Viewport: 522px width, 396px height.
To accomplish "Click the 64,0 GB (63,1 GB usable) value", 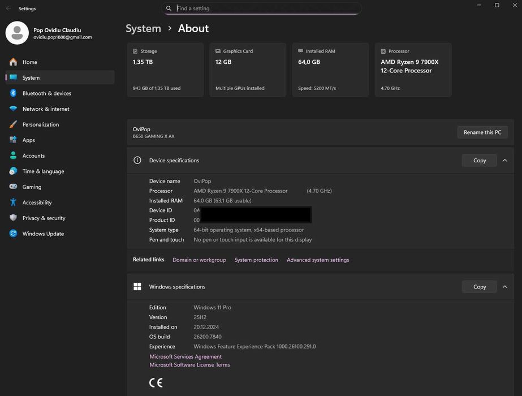I will [x=222, y=200].
